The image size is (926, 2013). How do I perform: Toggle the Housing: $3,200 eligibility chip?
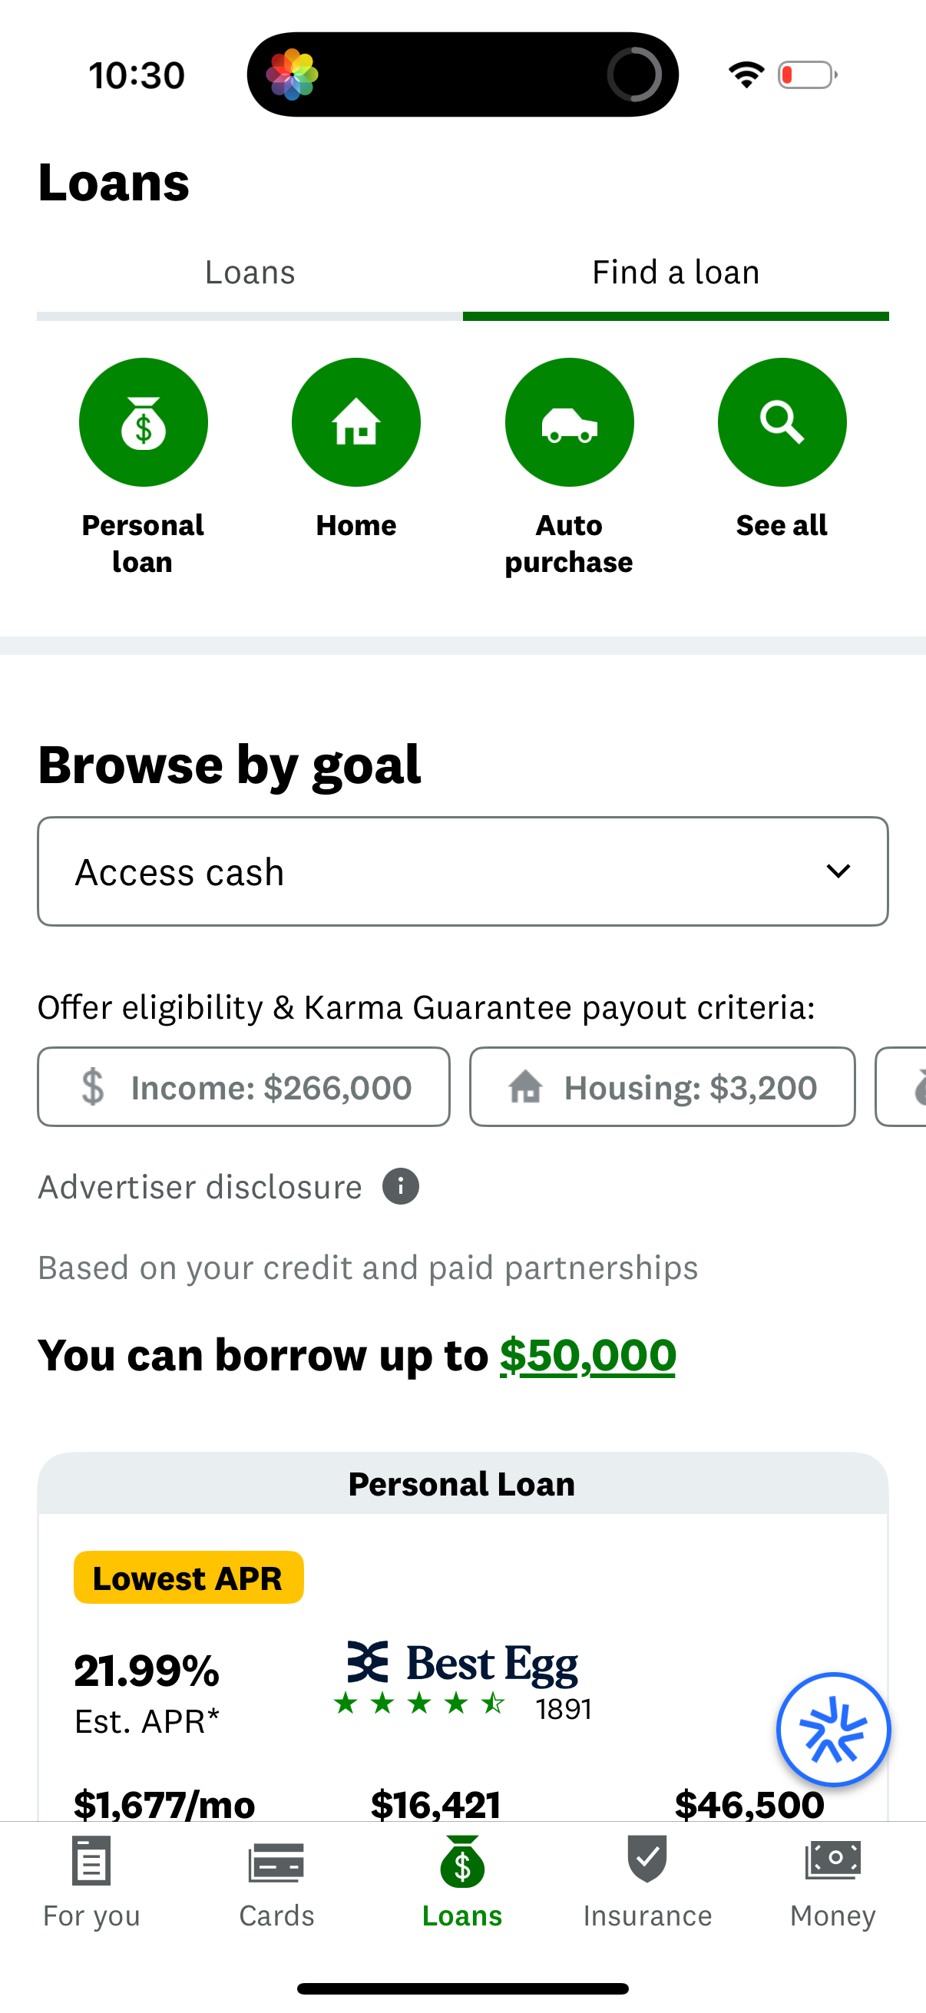661,1086
